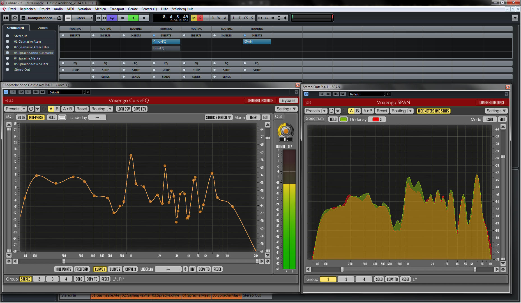Start playback with the green Play button
This screenshot has height=303, width=521.
click(x=133, y=18)
